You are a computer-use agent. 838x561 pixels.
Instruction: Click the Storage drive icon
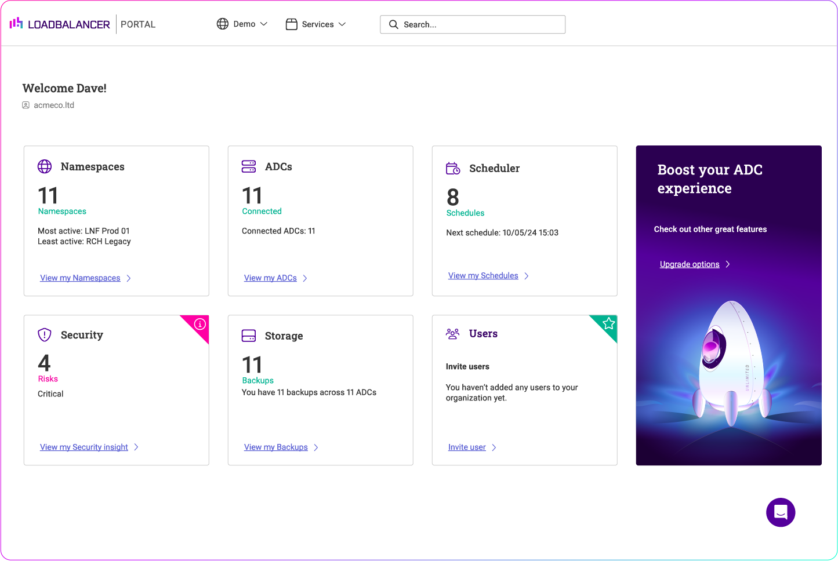click(249, 336)
